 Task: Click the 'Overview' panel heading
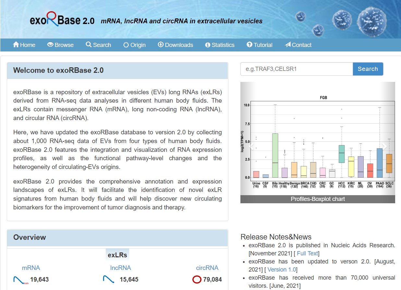[30, 237]
